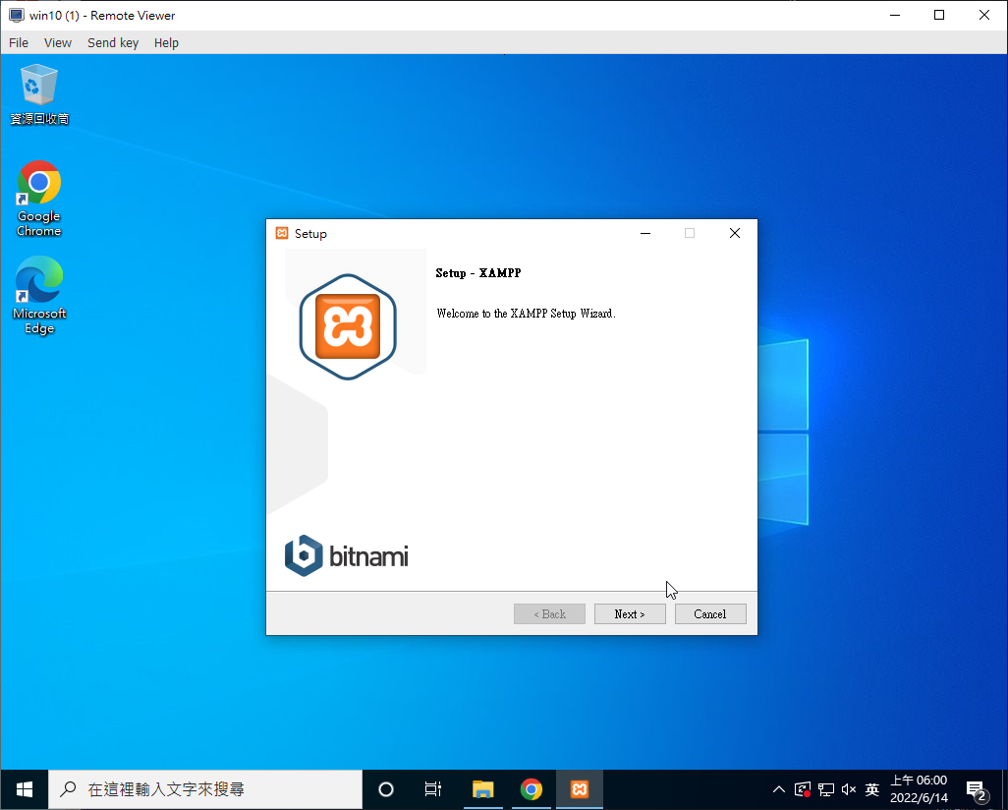The image size is (1008, 810).
Task: Click the network icon in system tray
Action: pos(826,789)
